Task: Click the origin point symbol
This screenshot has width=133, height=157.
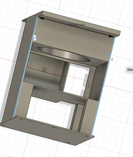Action: [44, 69]
